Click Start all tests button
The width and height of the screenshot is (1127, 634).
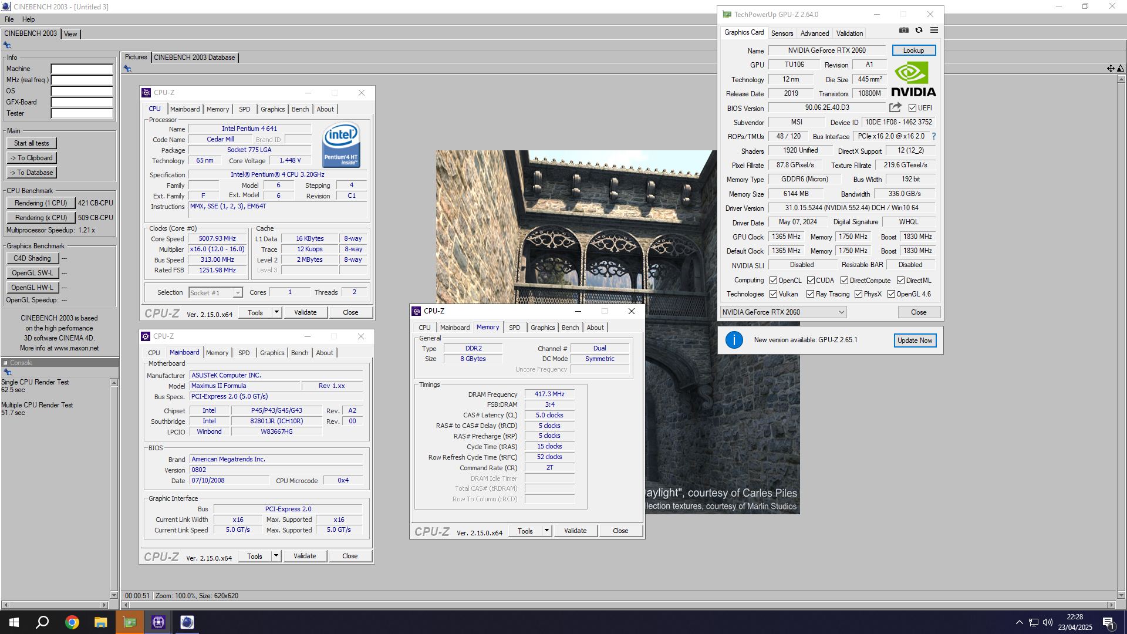[x=32, y=143]
